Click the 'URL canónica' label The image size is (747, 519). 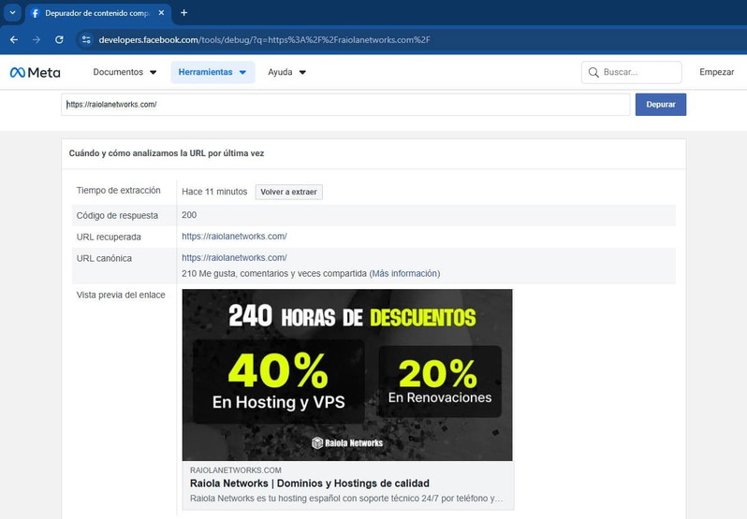point(104,258)
